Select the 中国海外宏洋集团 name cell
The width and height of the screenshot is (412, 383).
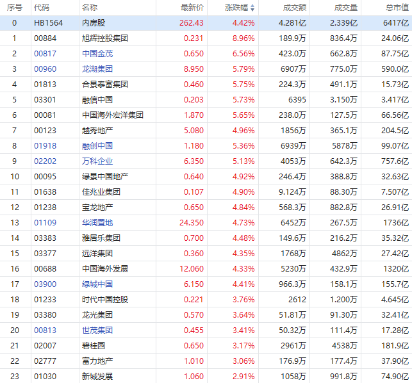[x=113, y=115]
